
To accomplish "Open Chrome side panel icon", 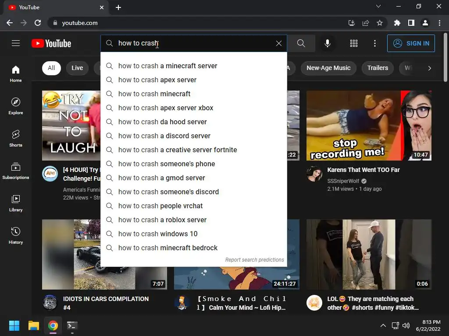I will coord(411,23).
